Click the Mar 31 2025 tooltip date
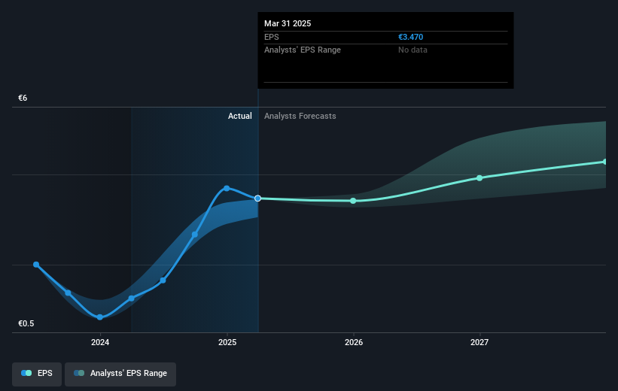Screen dimensions: 618x391 tap(288, 23)
